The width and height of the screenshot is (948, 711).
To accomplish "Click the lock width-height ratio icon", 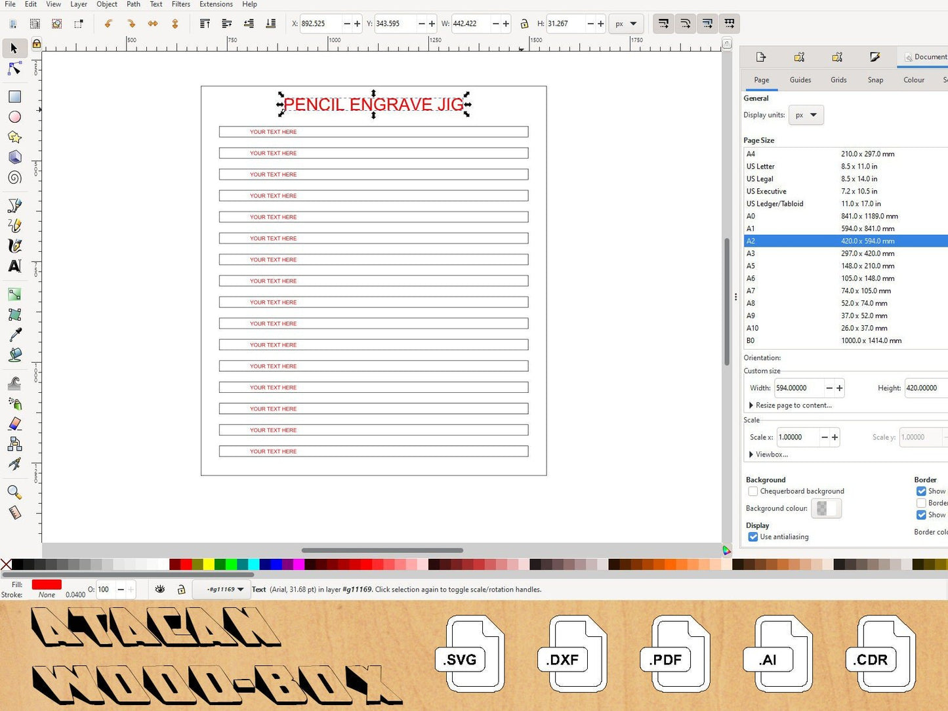I will pyautogui.click(x=524, y=24).
